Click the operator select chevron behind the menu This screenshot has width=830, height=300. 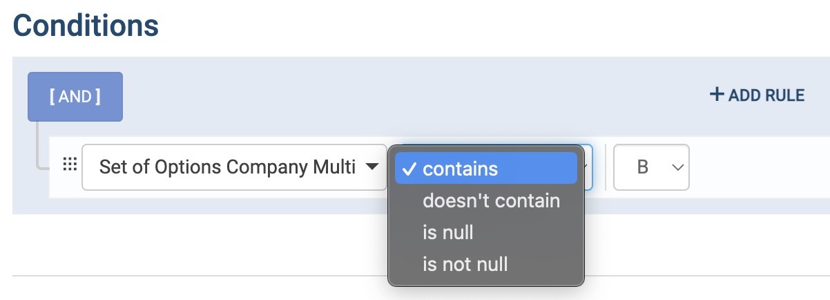[x=588, y=167]
